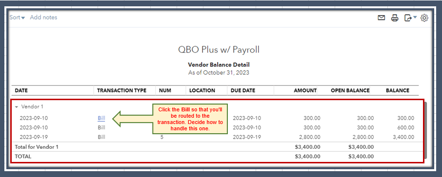Click the report scrollbar on right edge
This screenshot has width=442, height=177.
pyautogui.click(x=426, y=130)
